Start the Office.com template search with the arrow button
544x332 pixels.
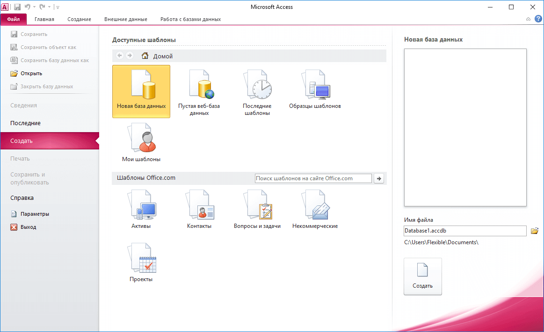click(379, 179)
